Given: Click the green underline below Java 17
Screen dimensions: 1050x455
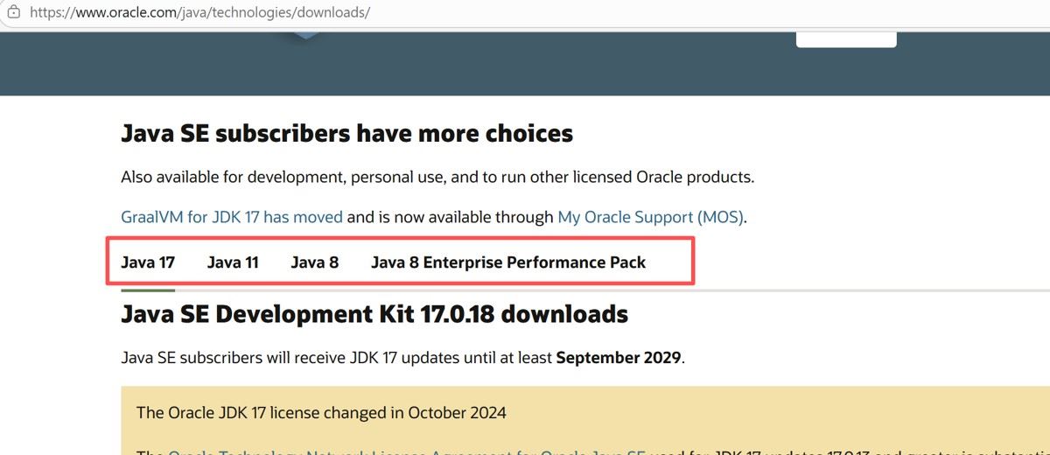Looking at the screenshot, I should click(148, 289).
